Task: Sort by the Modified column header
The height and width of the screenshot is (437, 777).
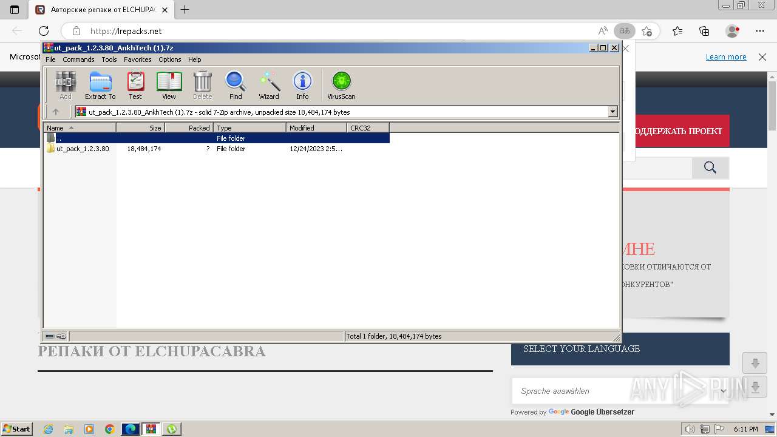Action: pyautogui.click(x=316, y=127)
